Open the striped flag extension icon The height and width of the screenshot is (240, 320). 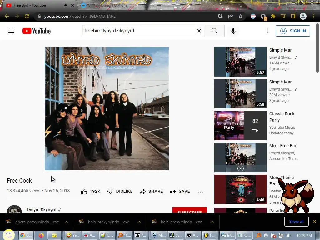click(253, 16)
